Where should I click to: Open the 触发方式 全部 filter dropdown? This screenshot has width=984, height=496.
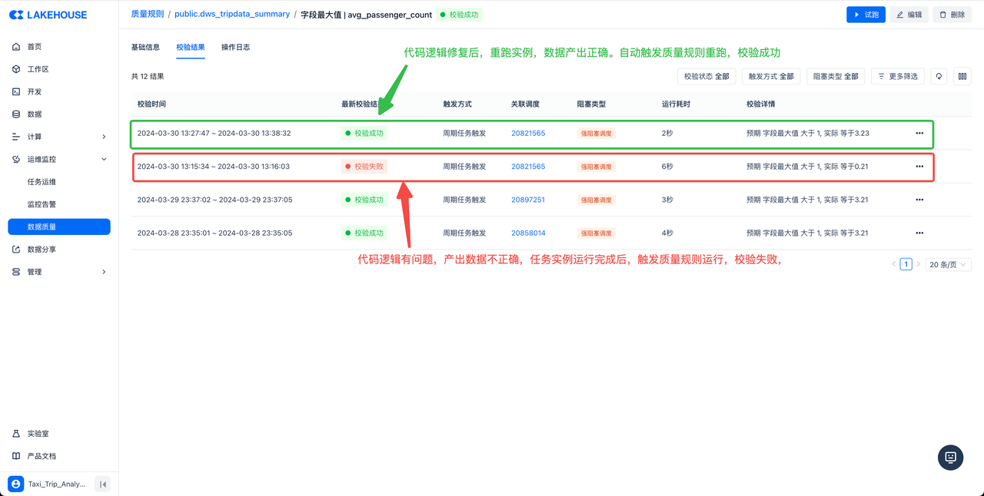coord(771,77)
